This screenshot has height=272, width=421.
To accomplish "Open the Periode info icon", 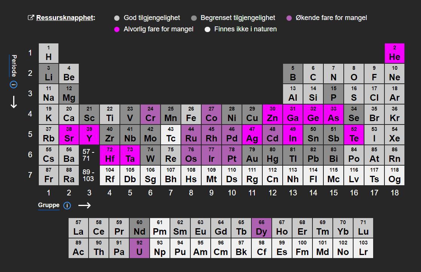I will pos(14,85).
